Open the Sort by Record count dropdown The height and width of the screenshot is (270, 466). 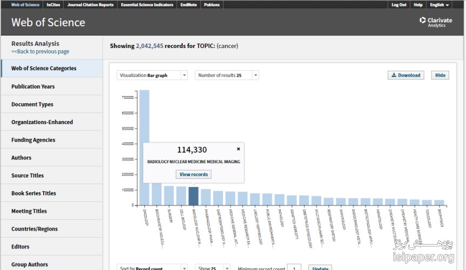coord(152,267)
